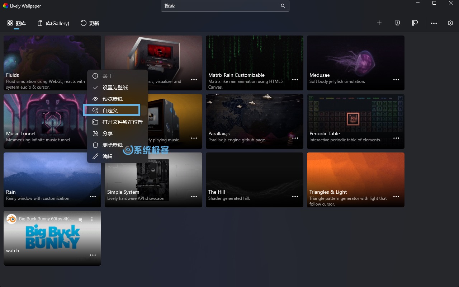The image size is (459, 287).
Task: Open more options for Matrix Rain Customizable
Action: click(295, 80)
